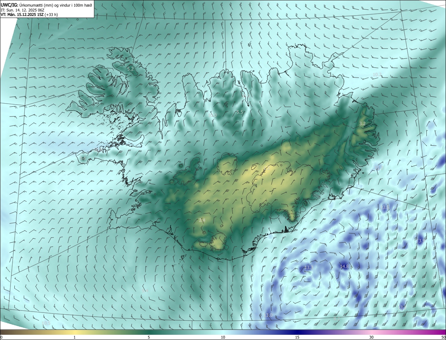Click the 5.5 value label in north Iceland

click(239, 112)
